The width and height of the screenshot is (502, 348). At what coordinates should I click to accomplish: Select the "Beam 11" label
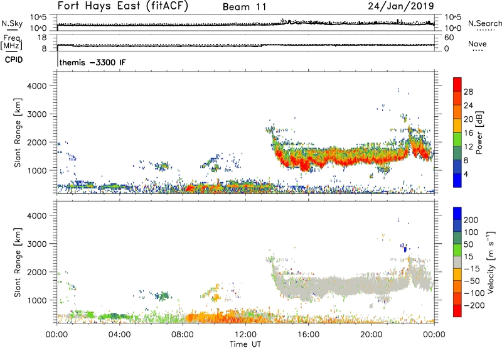(244, 7)
